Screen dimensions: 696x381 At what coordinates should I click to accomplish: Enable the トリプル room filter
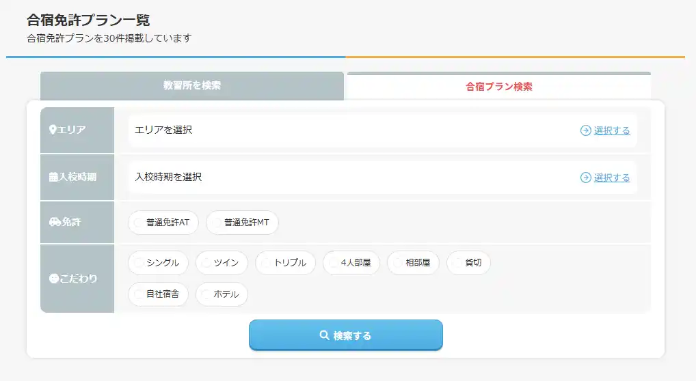[x=286, y=263]
